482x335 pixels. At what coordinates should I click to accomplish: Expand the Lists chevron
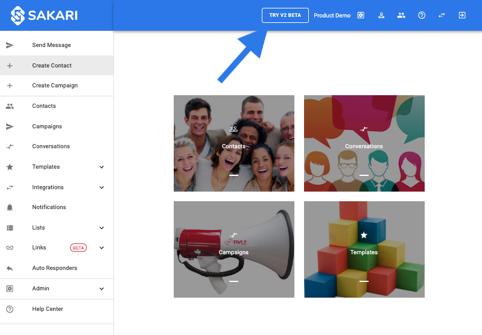pyautogui.click(x=101, y=228)
